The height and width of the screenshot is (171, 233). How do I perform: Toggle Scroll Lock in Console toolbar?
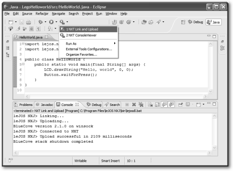coord(158,105)
